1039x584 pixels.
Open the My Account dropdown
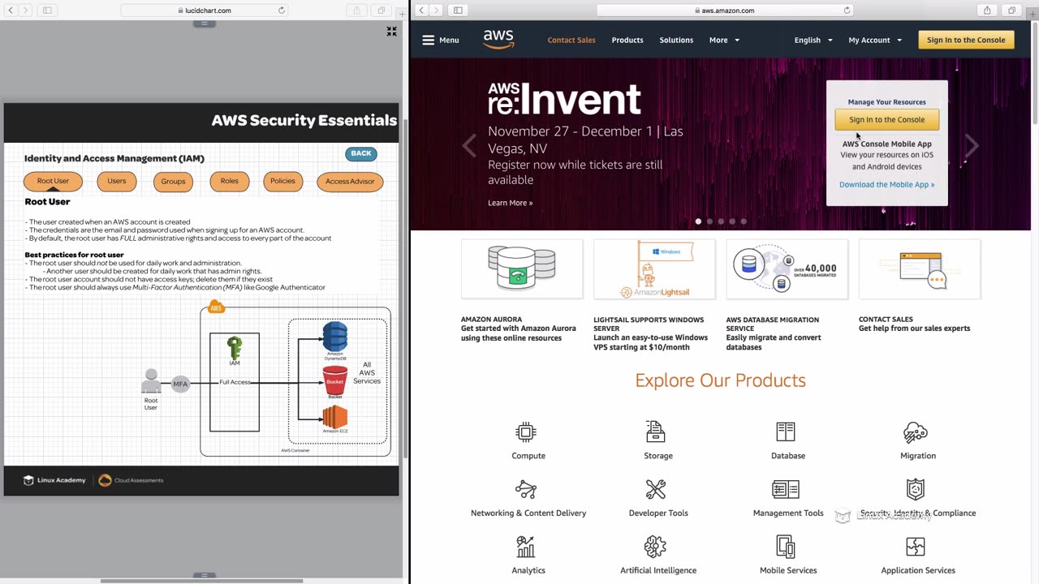[x=875, y=40]
